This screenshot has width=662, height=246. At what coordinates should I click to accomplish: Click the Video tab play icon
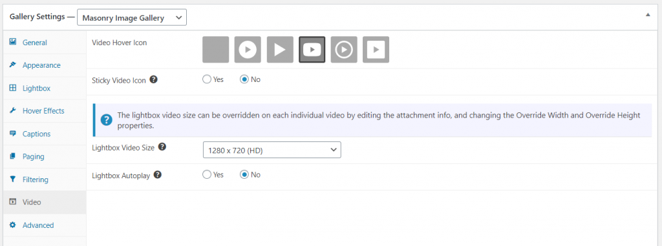click(x=13, y=201)
